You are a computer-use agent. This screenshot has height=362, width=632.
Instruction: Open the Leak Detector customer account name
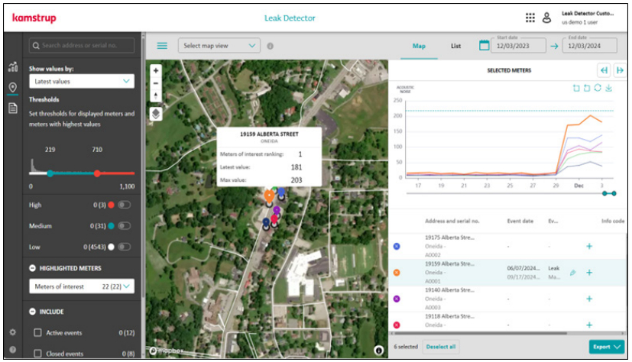tap(587, 13)
